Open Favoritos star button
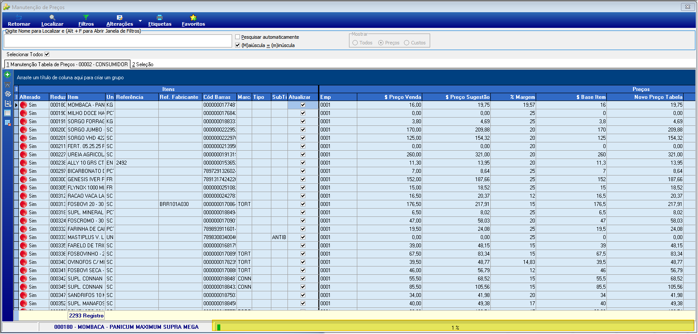 [x=193, y=21]
